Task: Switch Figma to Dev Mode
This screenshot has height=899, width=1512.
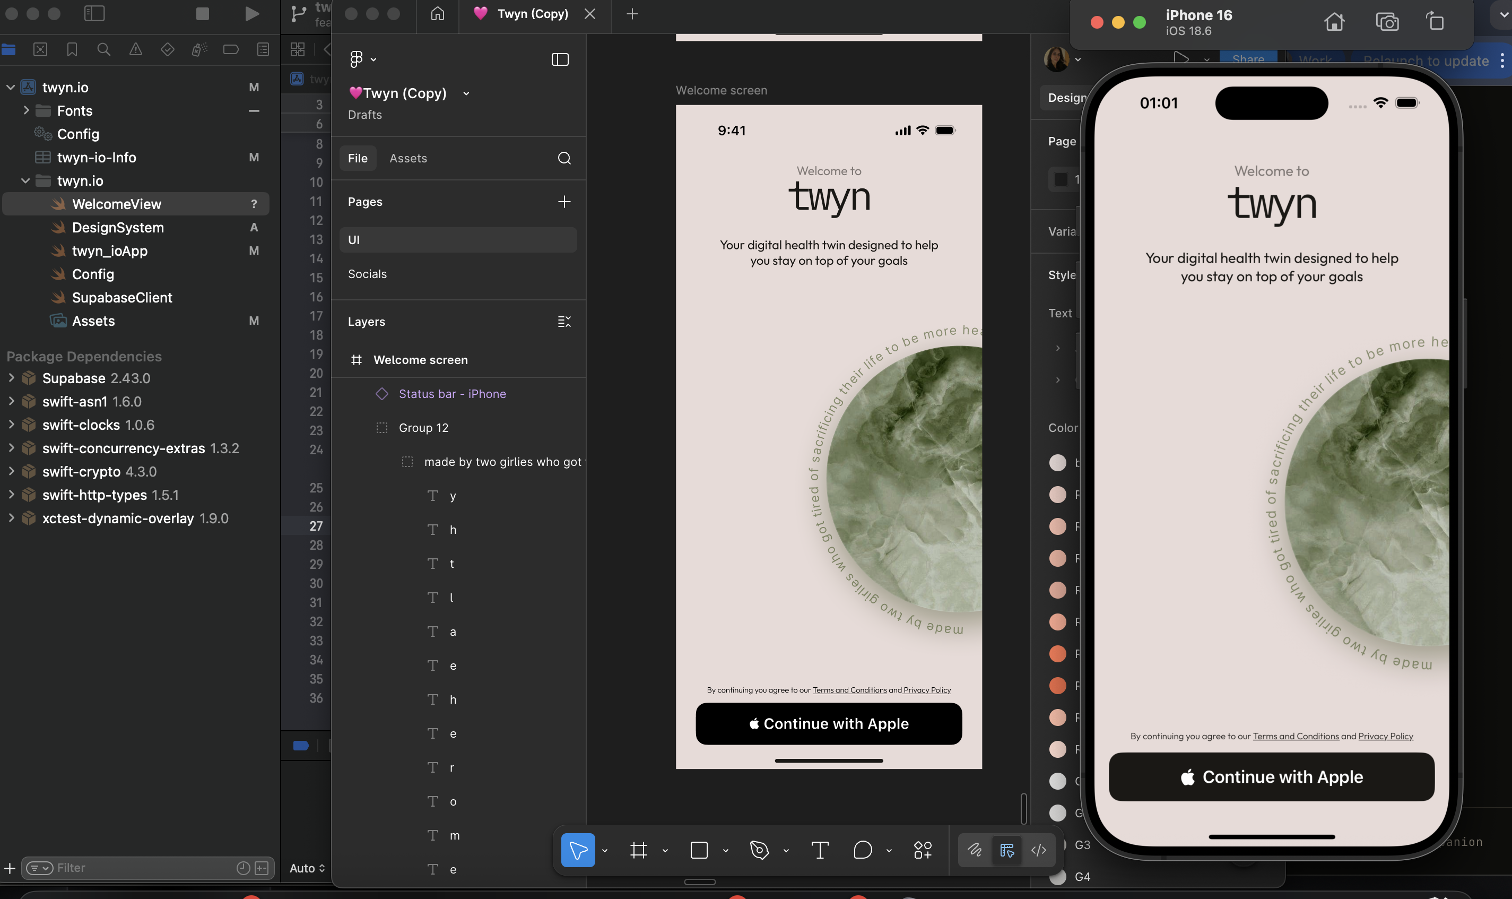Action: coord(1039,850)
